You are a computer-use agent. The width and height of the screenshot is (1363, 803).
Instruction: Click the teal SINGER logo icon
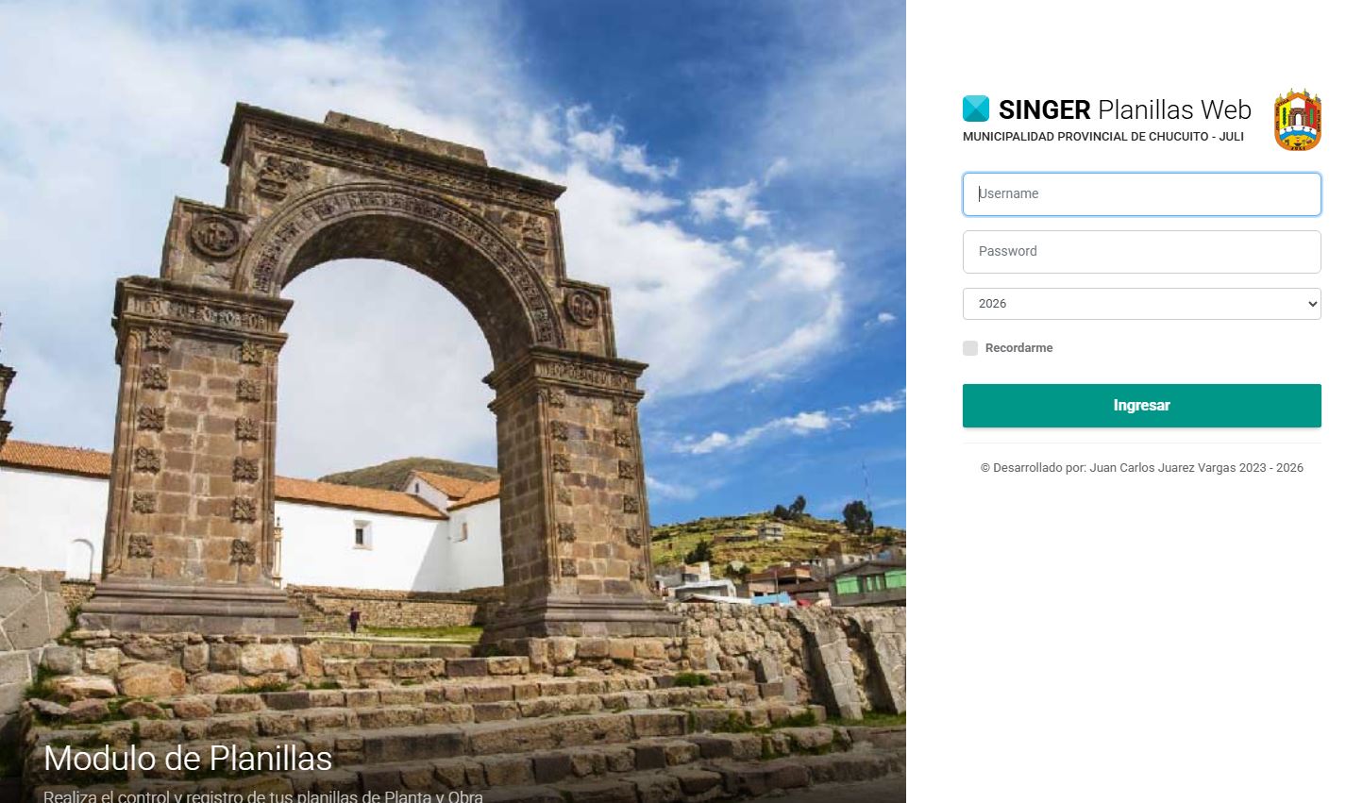click(x=976, y=109)
